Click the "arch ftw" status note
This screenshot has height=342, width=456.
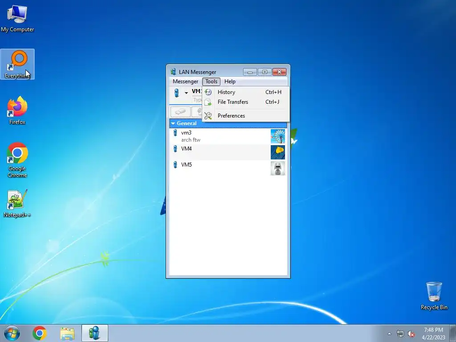pos(191,140)
